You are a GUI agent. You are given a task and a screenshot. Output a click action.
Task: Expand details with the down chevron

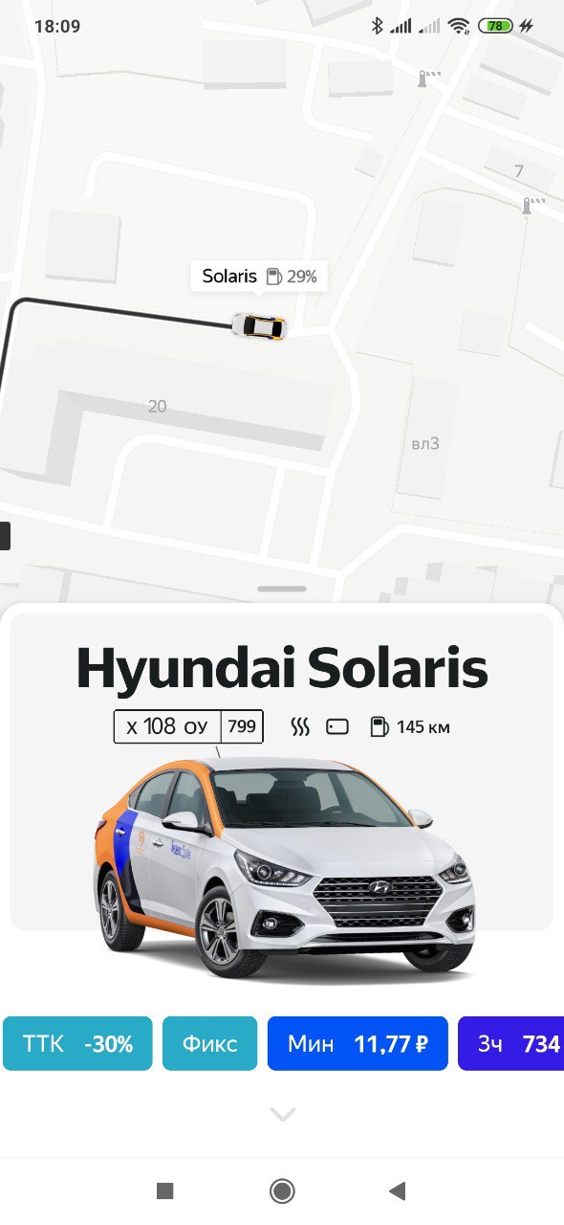(x=283, y=1114)
